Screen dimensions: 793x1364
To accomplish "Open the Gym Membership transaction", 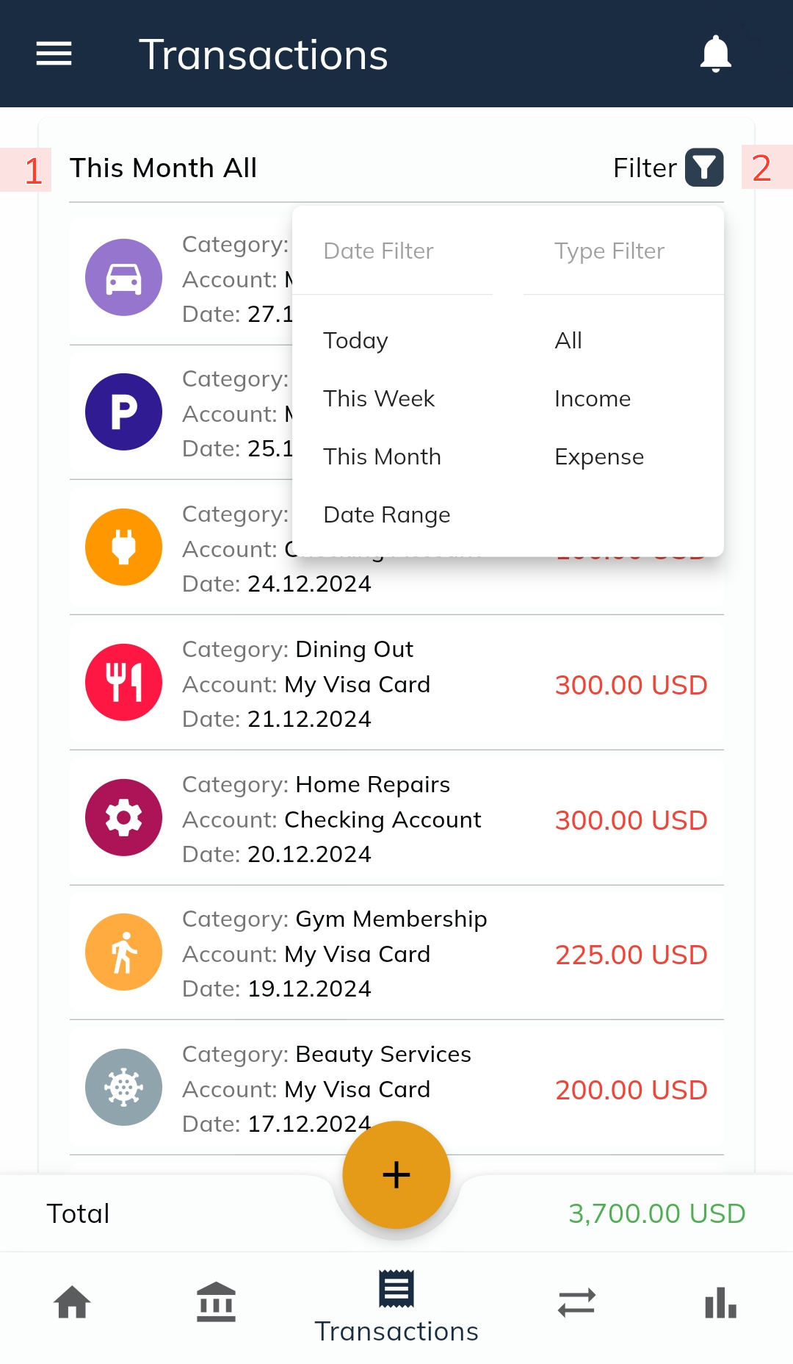I will click(x=396, y=952).
